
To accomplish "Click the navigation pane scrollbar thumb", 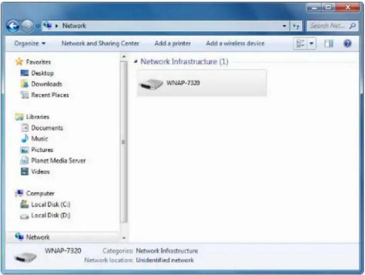I will click(x=124, y=142).
